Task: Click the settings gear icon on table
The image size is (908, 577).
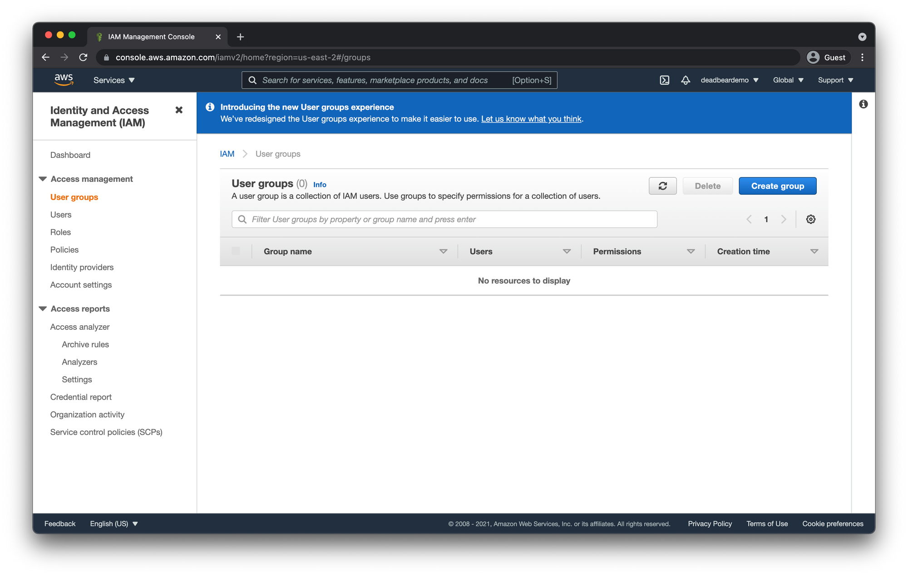Action: 811,219
